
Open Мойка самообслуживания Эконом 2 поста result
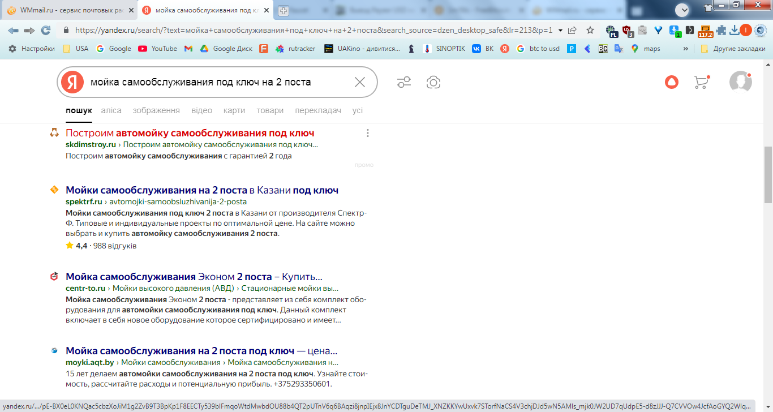(194, 277)
